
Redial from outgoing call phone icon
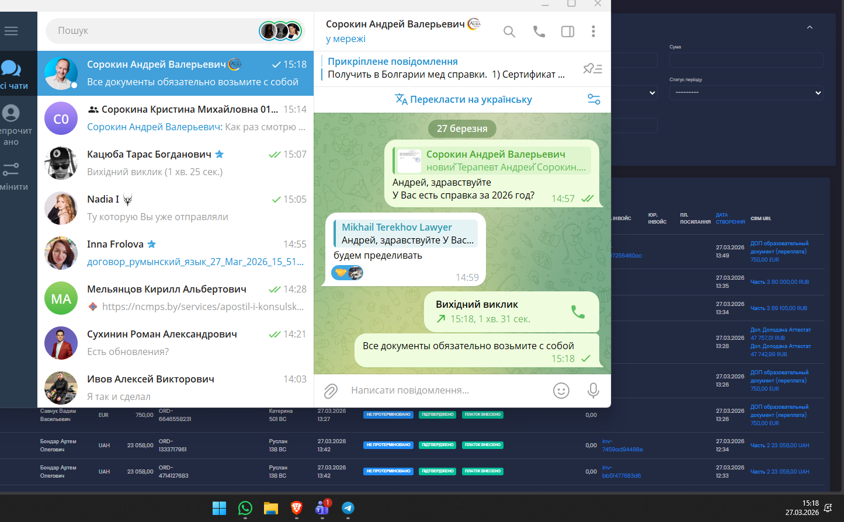tap(578, 312)
